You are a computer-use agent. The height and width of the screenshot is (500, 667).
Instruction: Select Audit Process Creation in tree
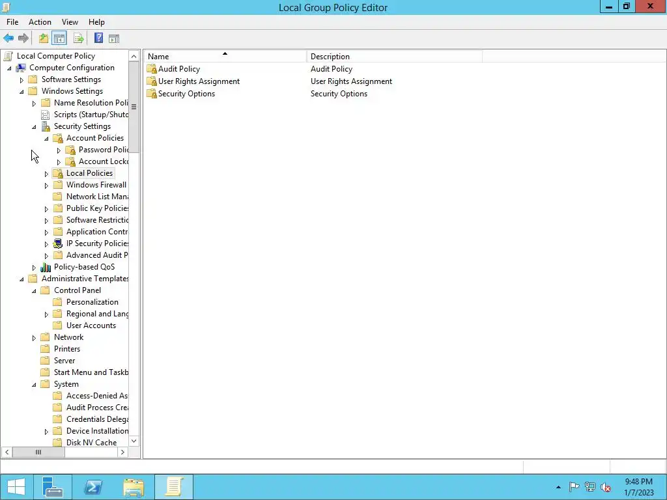click(x=97, y=408)
